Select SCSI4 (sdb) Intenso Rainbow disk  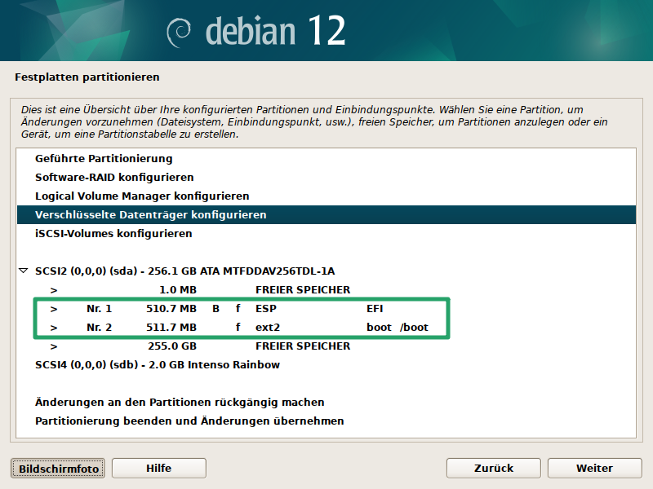(x=158, y=364)
